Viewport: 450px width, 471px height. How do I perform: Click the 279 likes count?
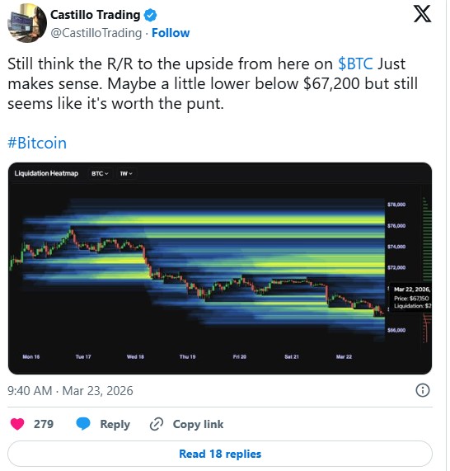(x=44, y=424)
